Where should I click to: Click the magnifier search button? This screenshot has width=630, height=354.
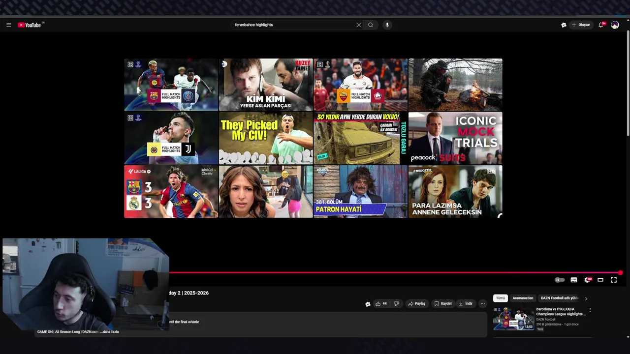[x=371, y=25]
